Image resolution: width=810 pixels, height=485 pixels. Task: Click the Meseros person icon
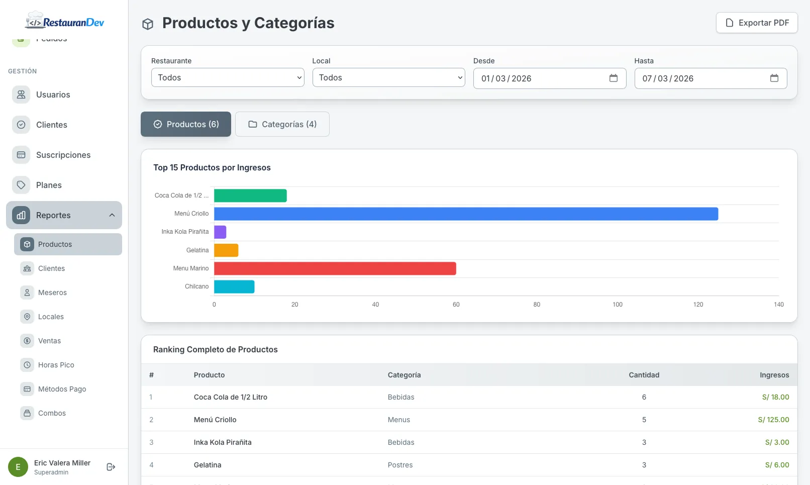(x=27, y=293)
